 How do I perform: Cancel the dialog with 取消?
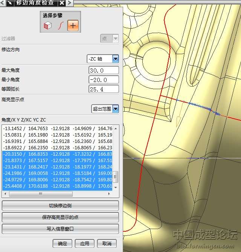pyautogui.click(x=107, y=244)
